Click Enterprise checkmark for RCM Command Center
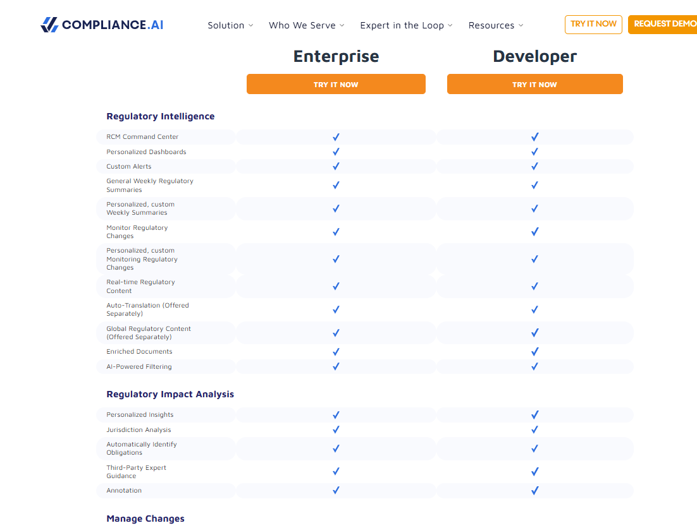The width and height of the screenshot is (697, 528). coord(336,137)
